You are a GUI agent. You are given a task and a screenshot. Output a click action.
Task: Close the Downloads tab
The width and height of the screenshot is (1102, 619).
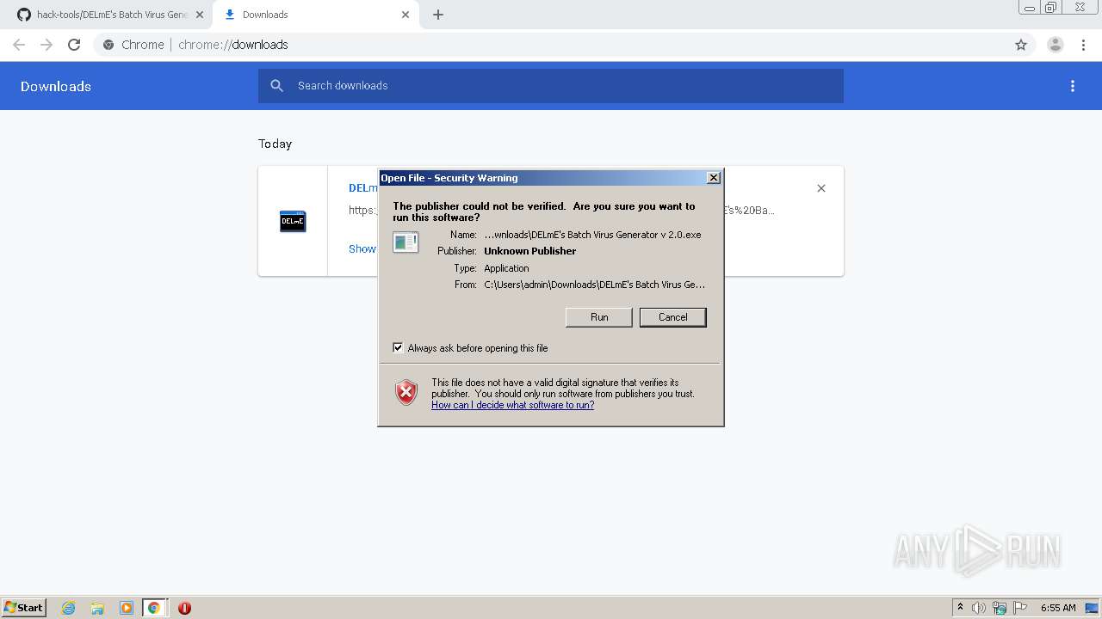tap(406, 15)
